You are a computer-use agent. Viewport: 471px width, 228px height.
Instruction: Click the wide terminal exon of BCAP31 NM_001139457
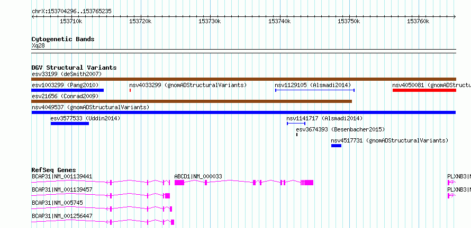click(167, 196)
